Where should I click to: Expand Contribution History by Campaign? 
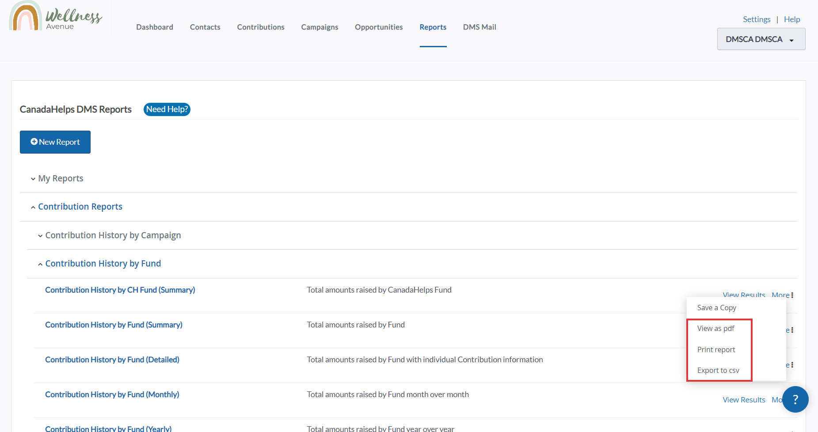coord(113,235)
